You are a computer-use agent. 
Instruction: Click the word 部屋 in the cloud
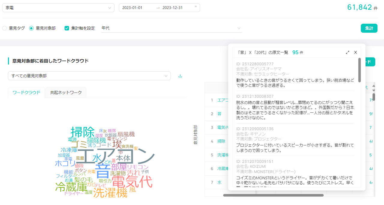[x=119, y=167]
